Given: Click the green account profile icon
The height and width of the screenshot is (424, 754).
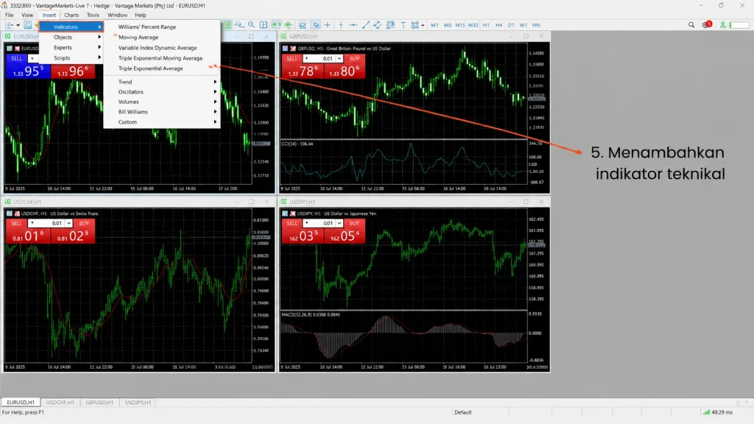Looking at the screenshot, I should click(722, 25).
